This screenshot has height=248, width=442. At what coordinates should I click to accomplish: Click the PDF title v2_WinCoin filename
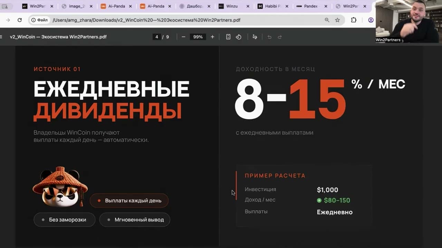(x=58, y=37)
